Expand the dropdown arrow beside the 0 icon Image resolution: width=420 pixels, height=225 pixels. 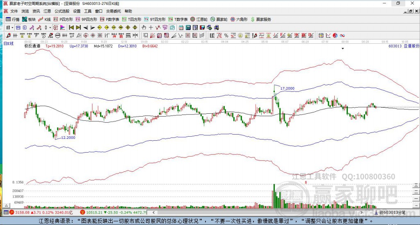[x=50, y=27]
